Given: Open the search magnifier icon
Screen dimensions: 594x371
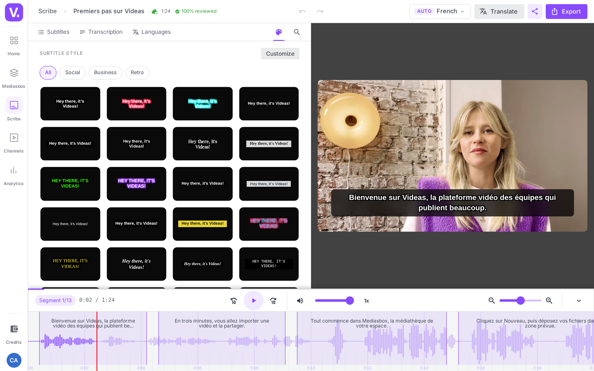Looking at the screenshot, I should [x=297, y=32].
